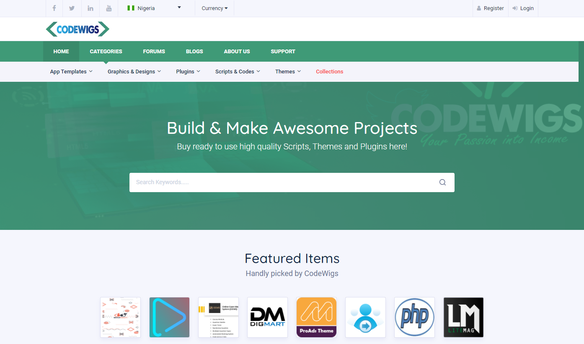Open the DigMart featured item

[267, 317]
